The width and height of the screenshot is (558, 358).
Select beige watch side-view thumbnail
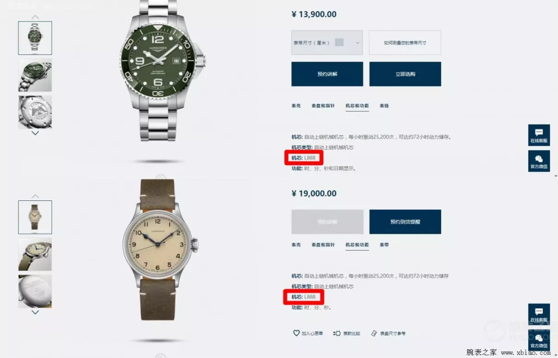click(35, 254)
